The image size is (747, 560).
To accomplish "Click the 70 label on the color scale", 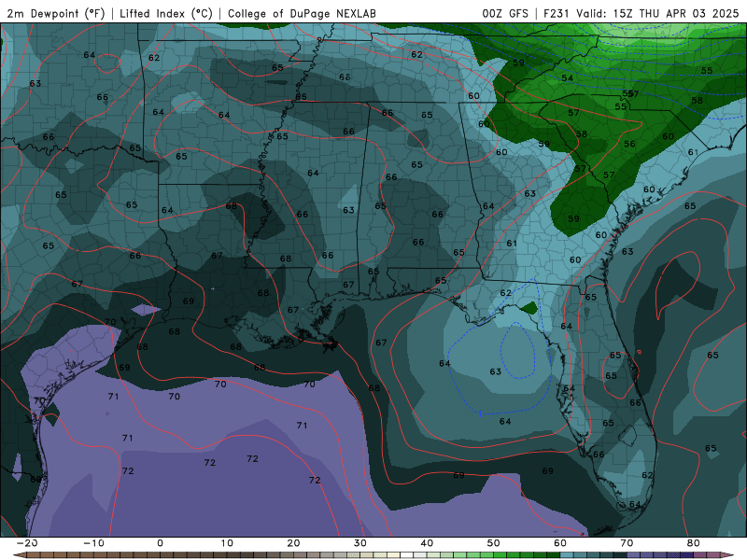I will coord(627,543).
